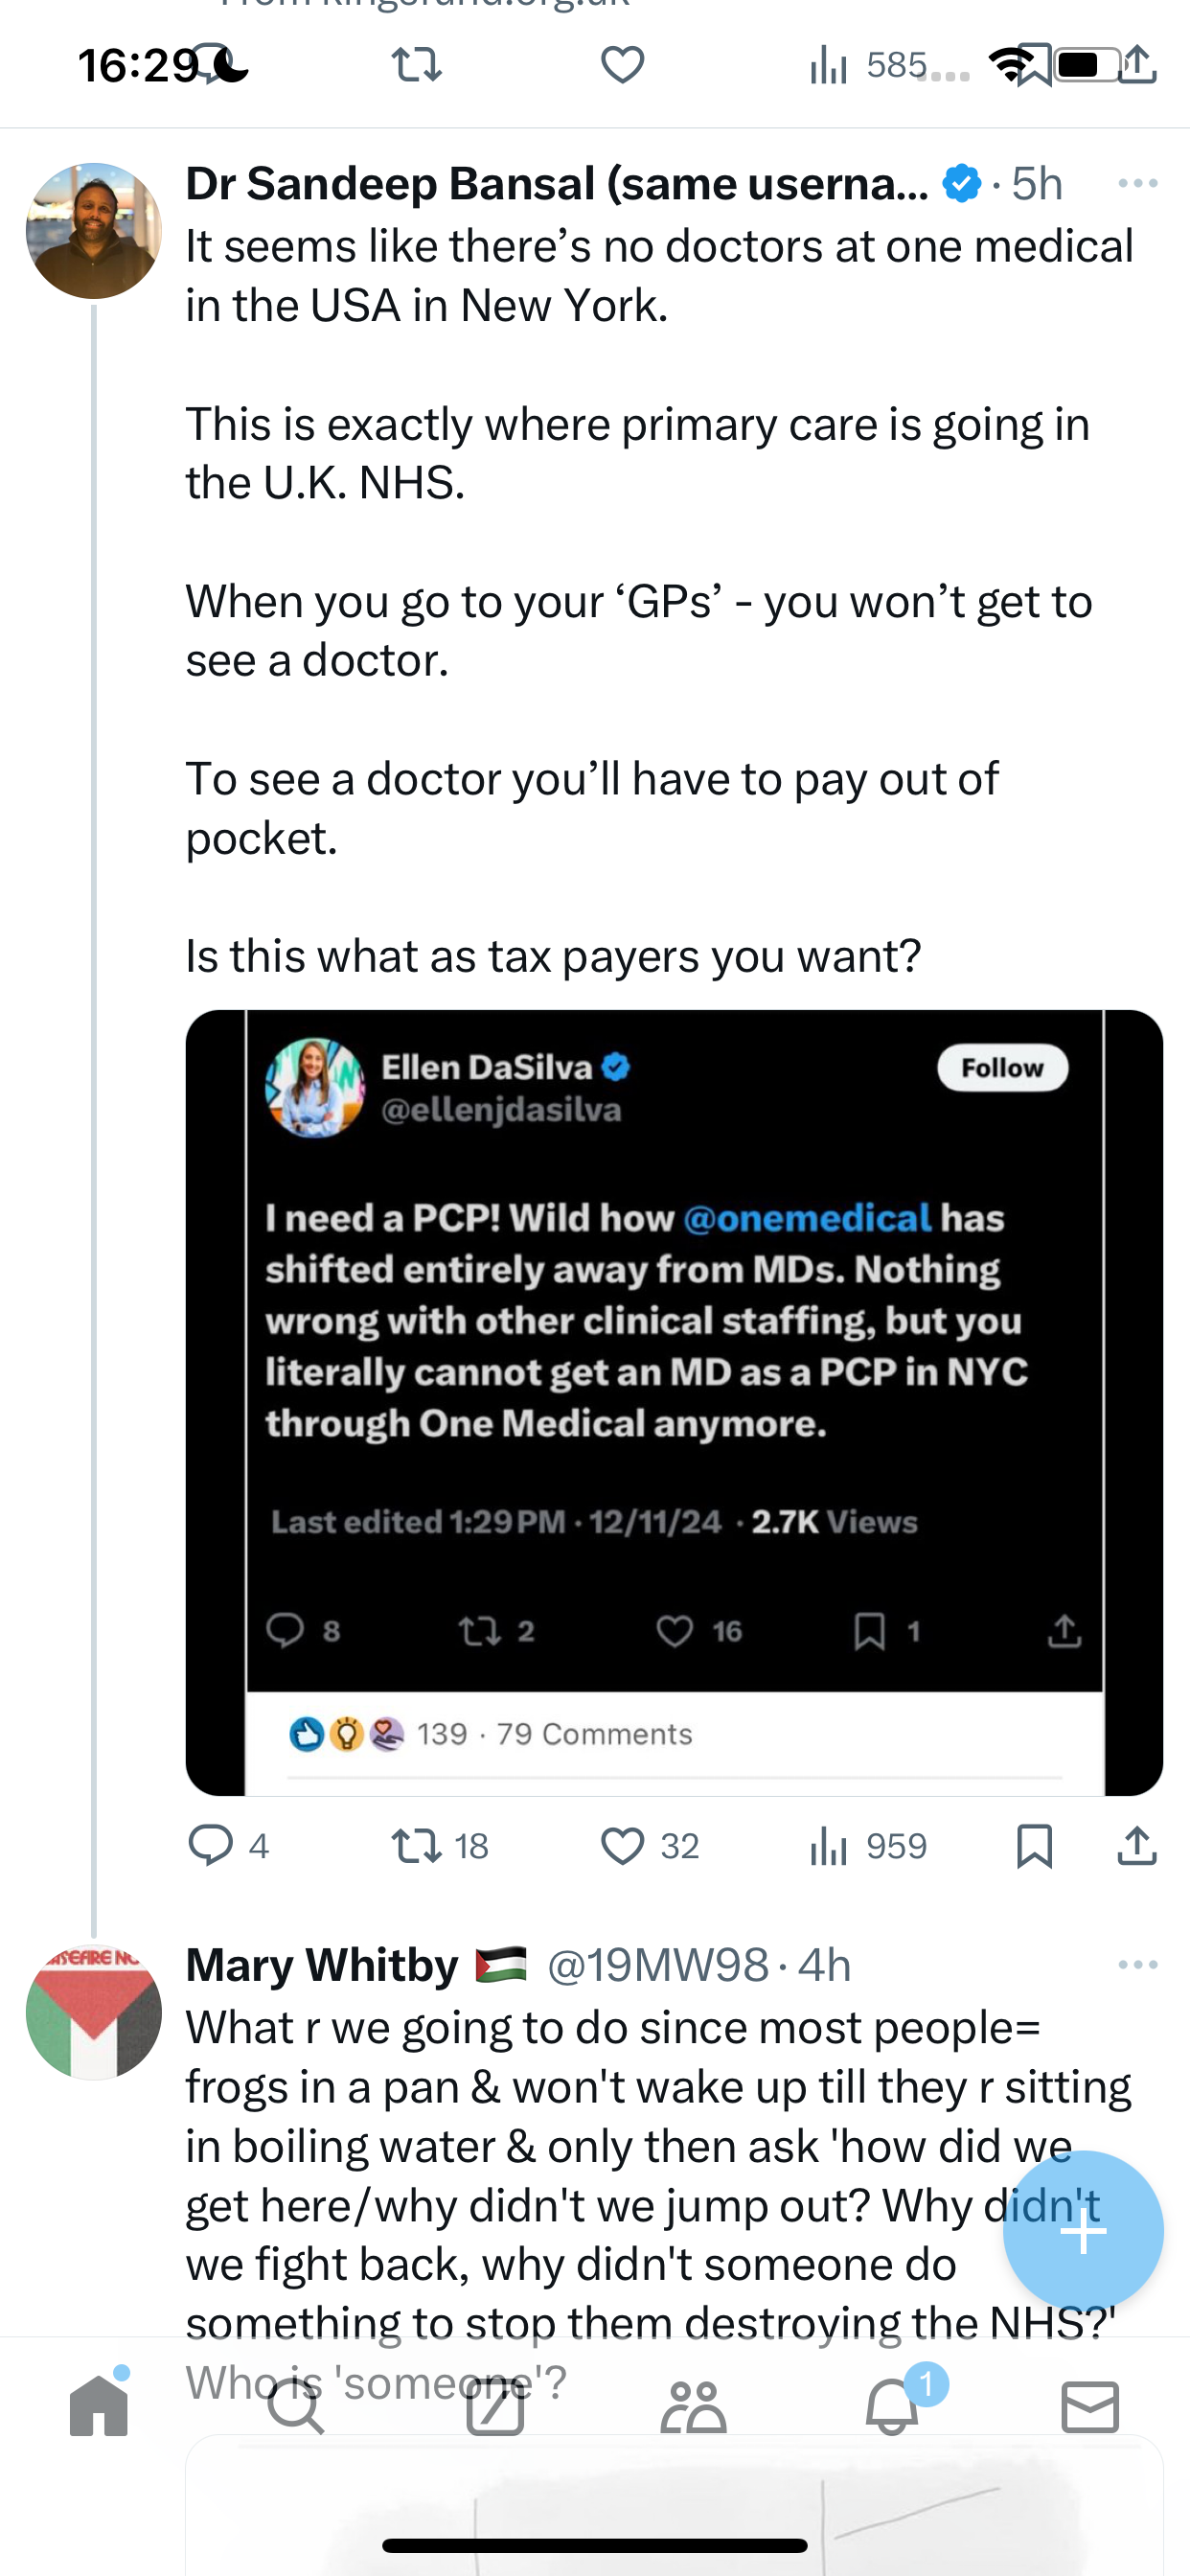Open Notifications bell with one alert
The height and width of the screenshot is (2576, 1190).
[893, 2405]
